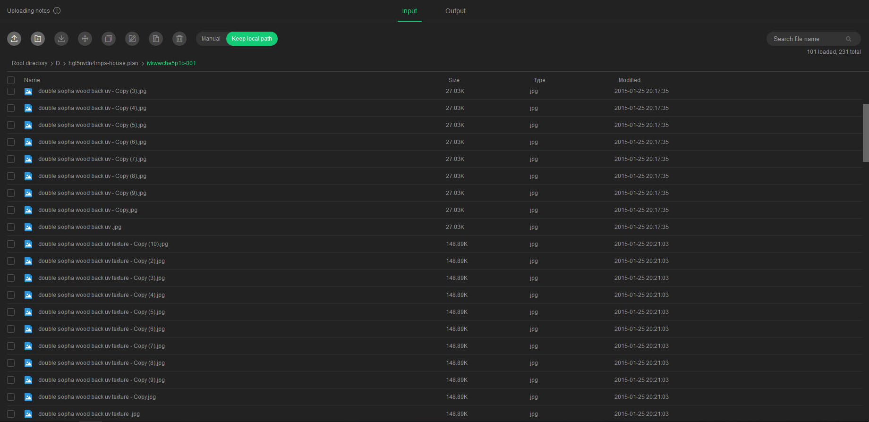
Task: Toggle the select-all checkbox in header
Action: click(x=11, y=80)
